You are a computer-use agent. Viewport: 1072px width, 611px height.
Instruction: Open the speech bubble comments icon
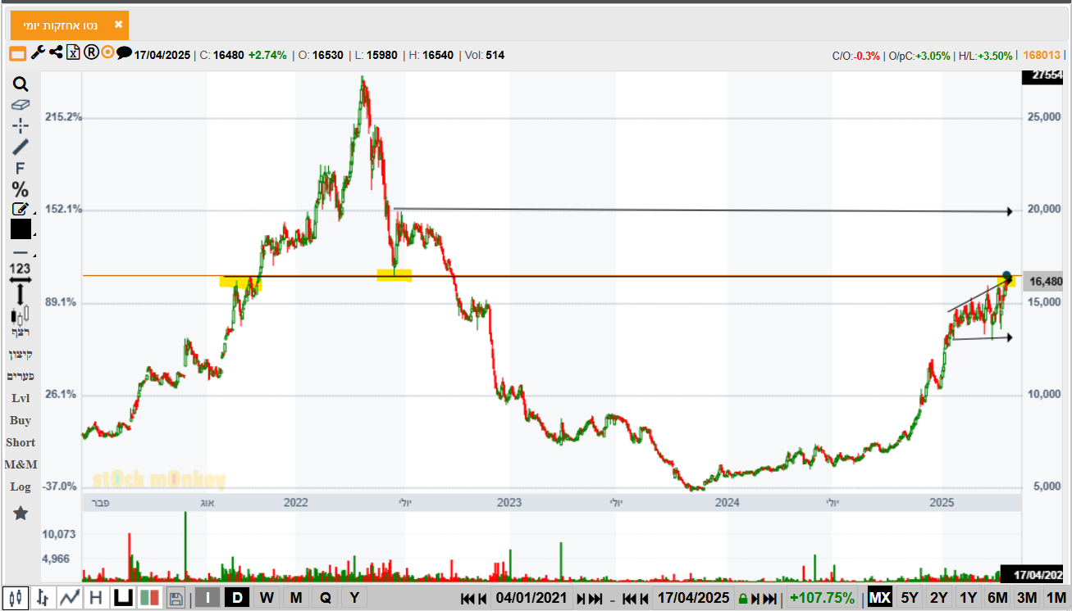point(124,53)
